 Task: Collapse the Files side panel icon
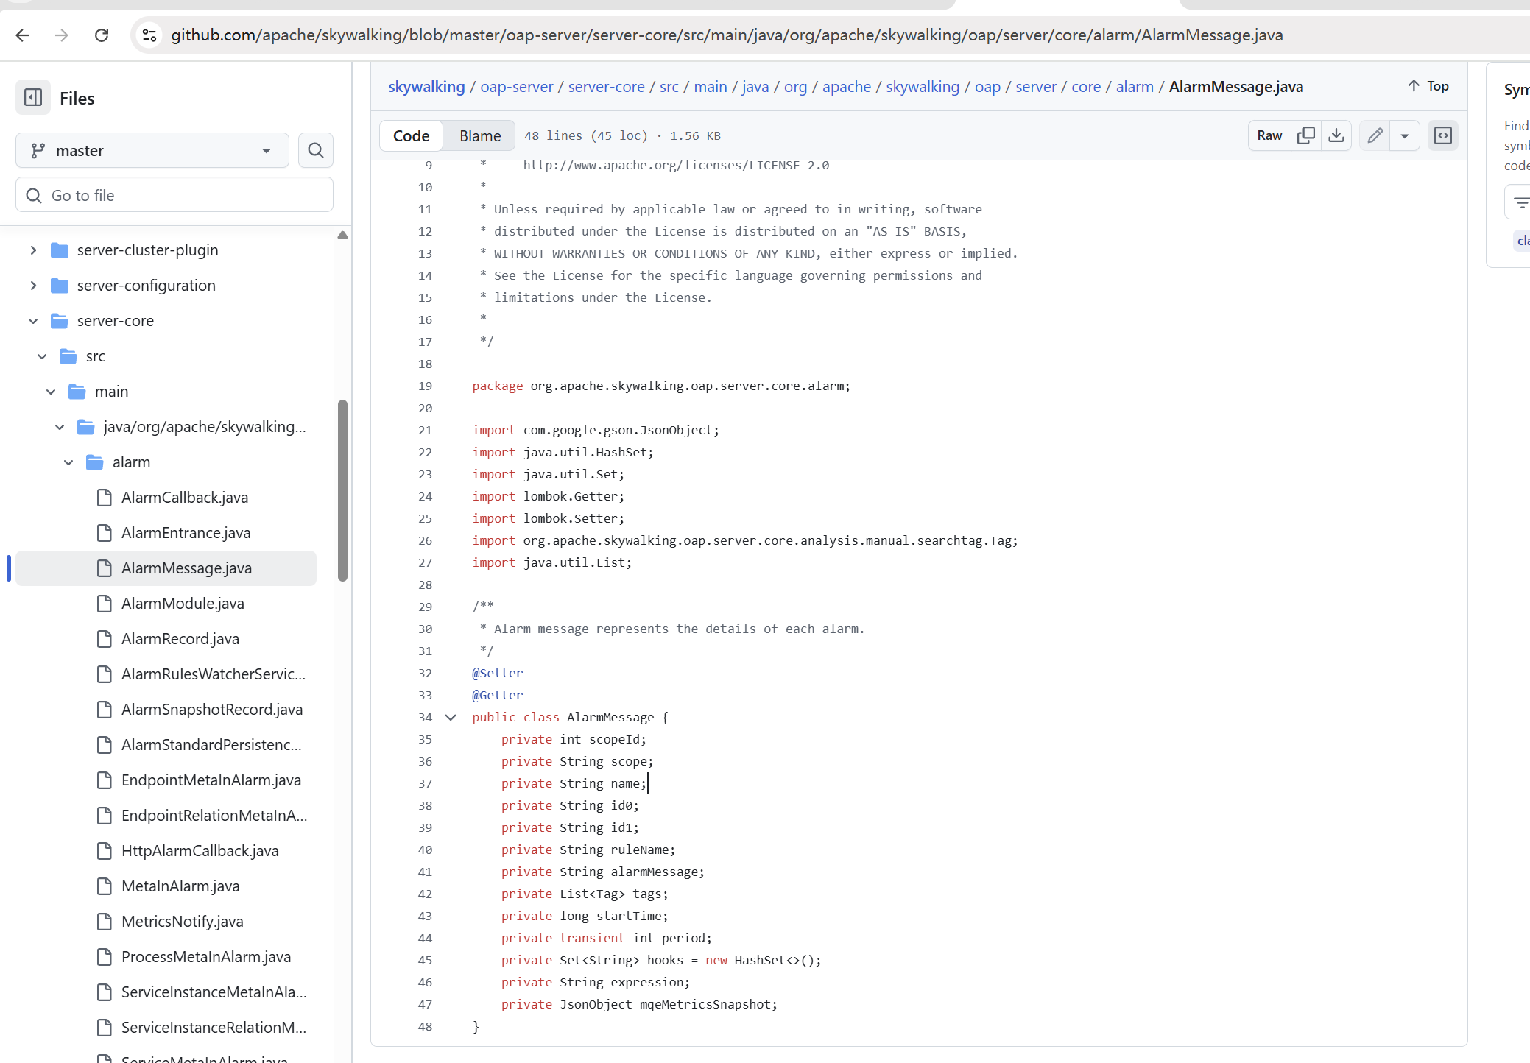tap(33, 98)
